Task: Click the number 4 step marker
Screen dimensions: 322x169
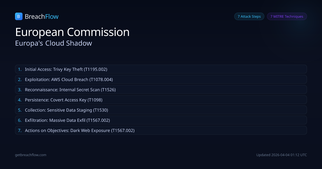Action: click(20, 100)
